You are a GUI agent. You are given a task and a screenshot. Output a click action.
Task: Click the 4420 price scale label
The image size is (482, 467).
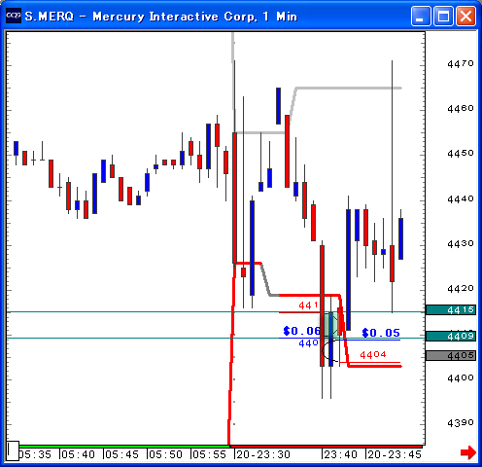click(x=461, y=288)
